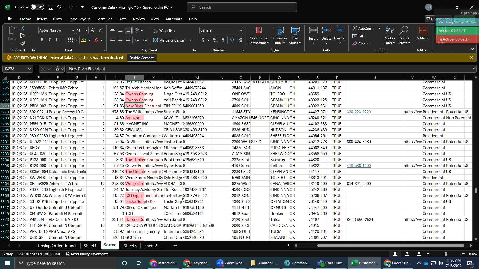
Task: Open Cell Styles gallery
Action: coord(295,36)
